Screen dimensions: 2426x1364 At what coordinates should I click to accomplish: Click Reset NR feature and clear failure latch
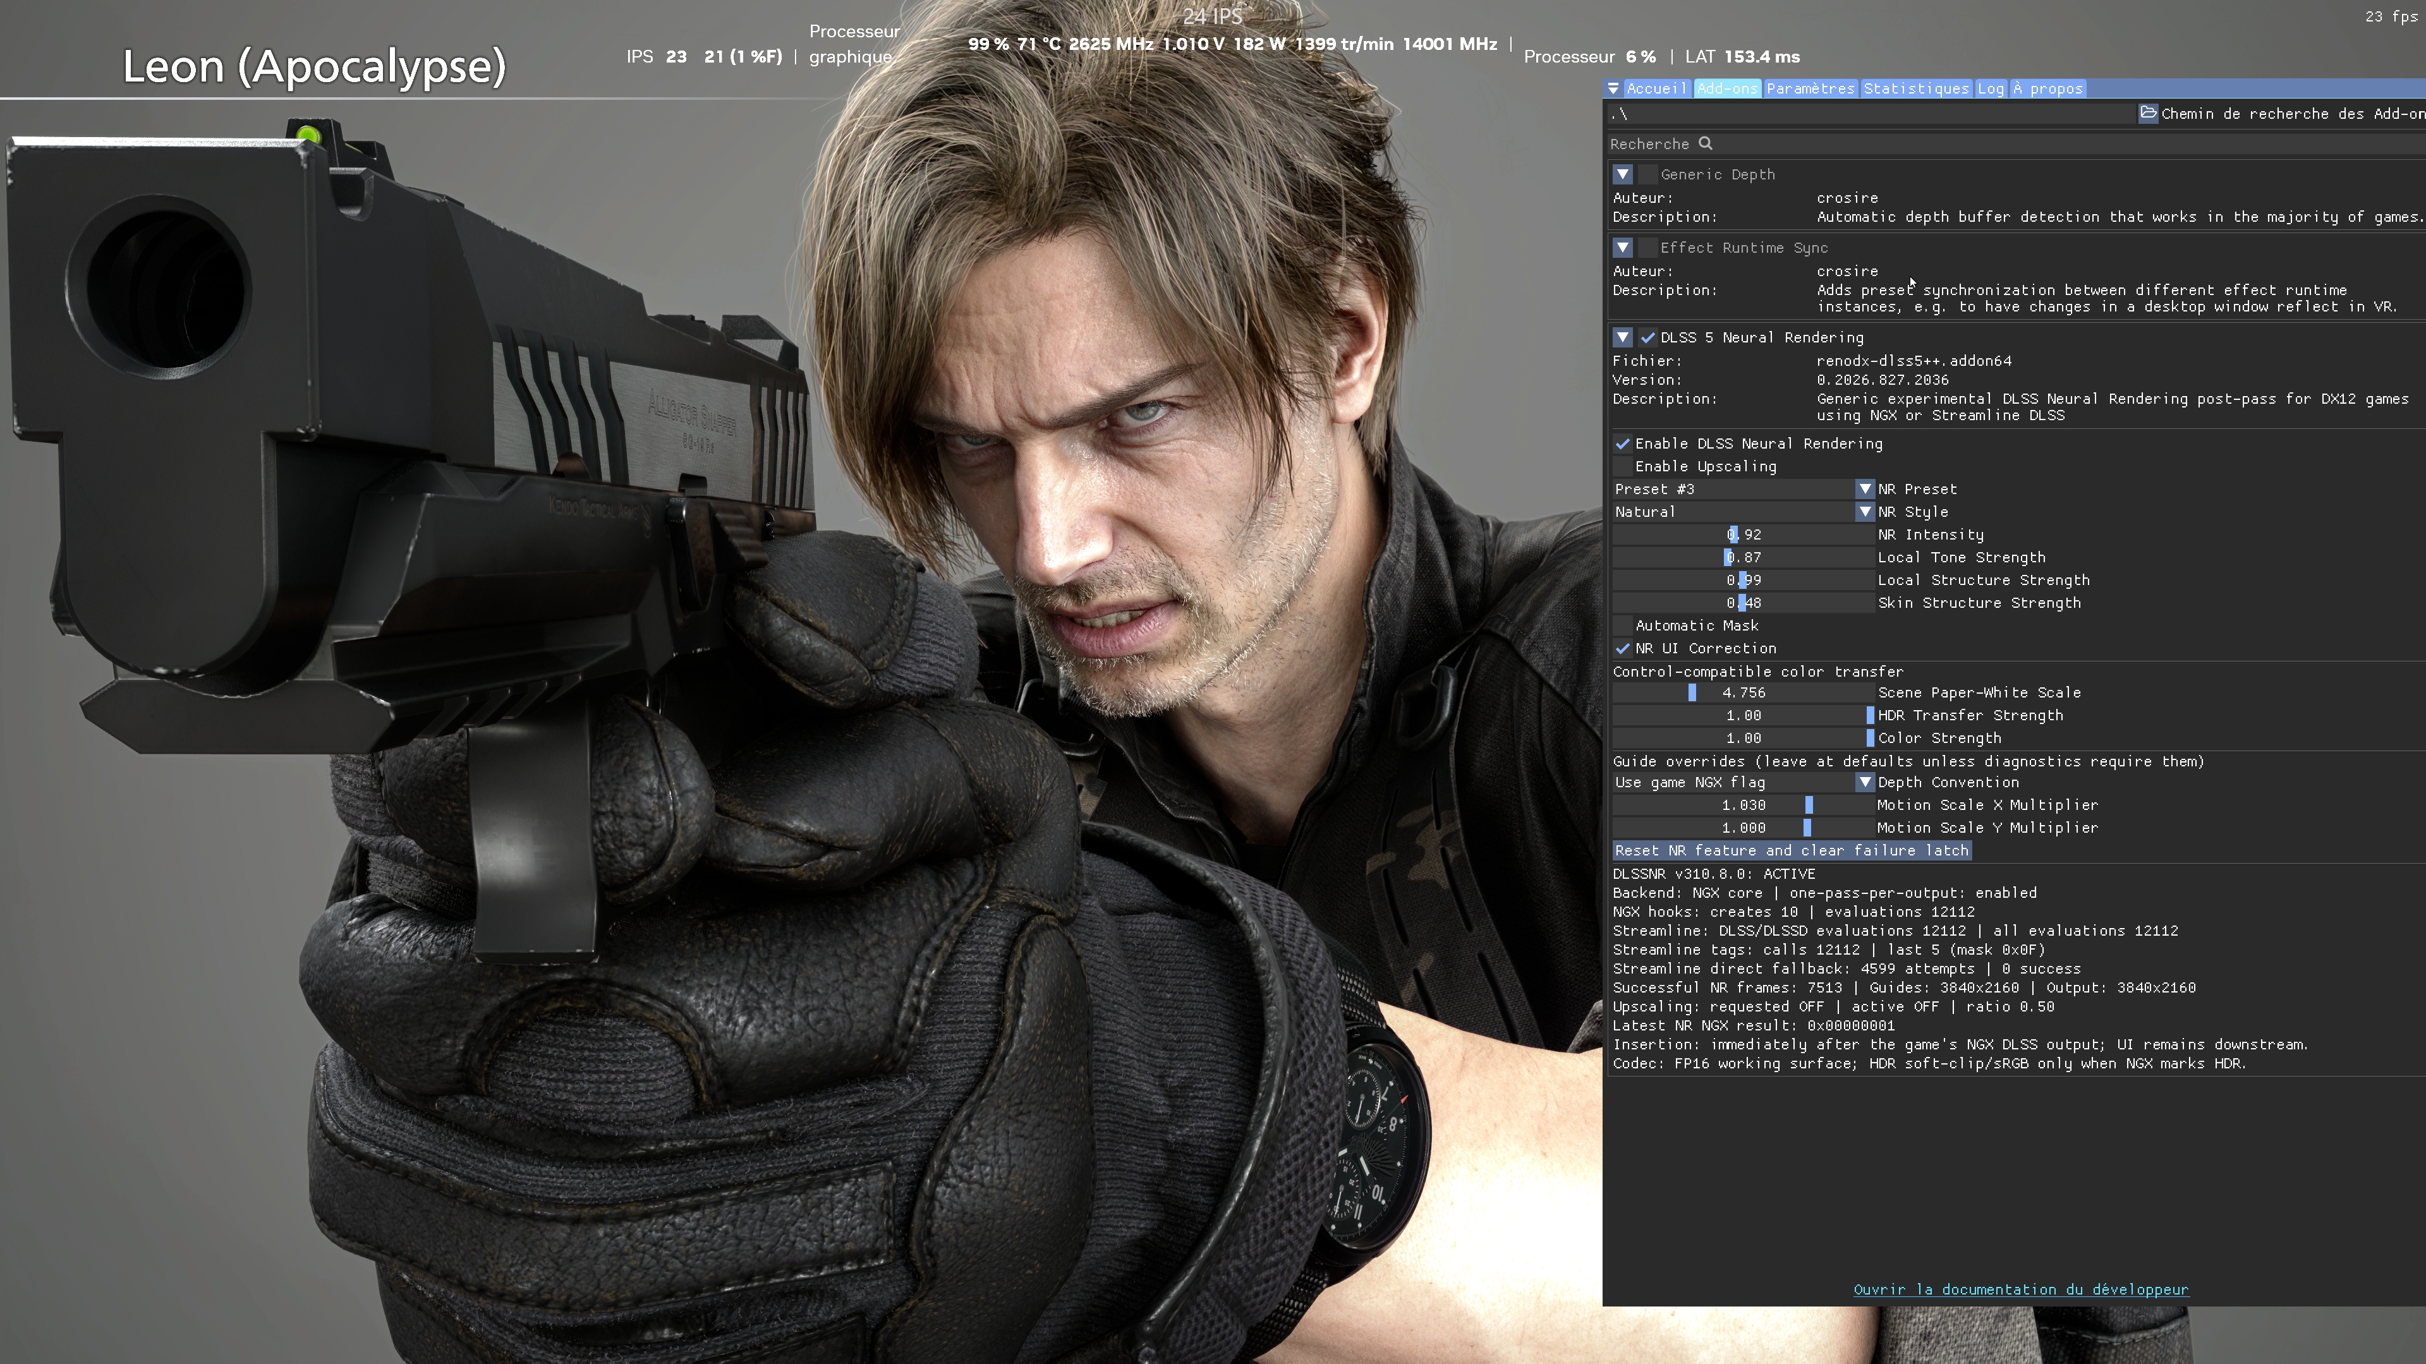pyautogui.click(x=1792, y=850)
